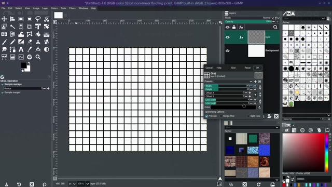Toggle the Sample merged option
Screen dimensions: 332x187
(x=3, y=92)
